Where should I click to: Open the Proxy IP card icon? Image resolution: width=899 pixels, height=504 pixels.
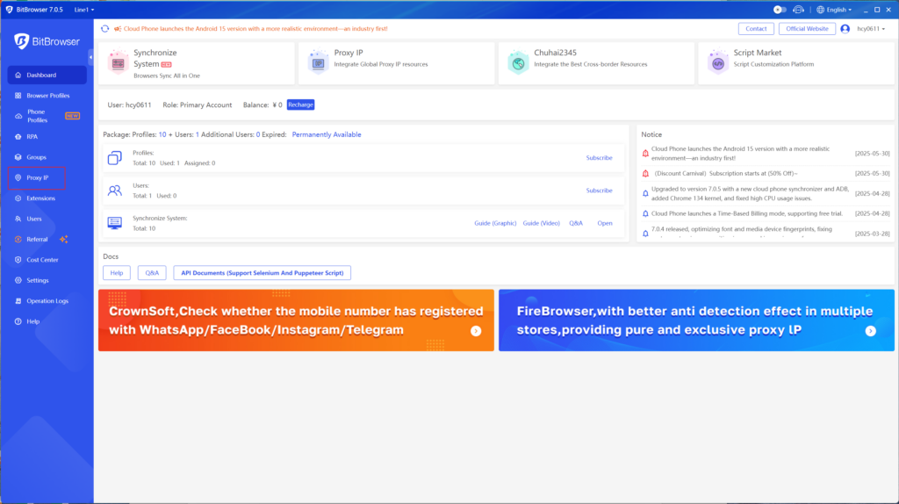coord(318,62)
